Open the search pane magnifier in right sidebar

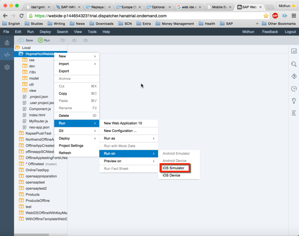(x=294, y=64)
